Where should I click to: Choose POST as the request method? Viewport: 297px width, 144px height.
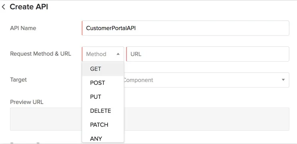tap(103, 83)
